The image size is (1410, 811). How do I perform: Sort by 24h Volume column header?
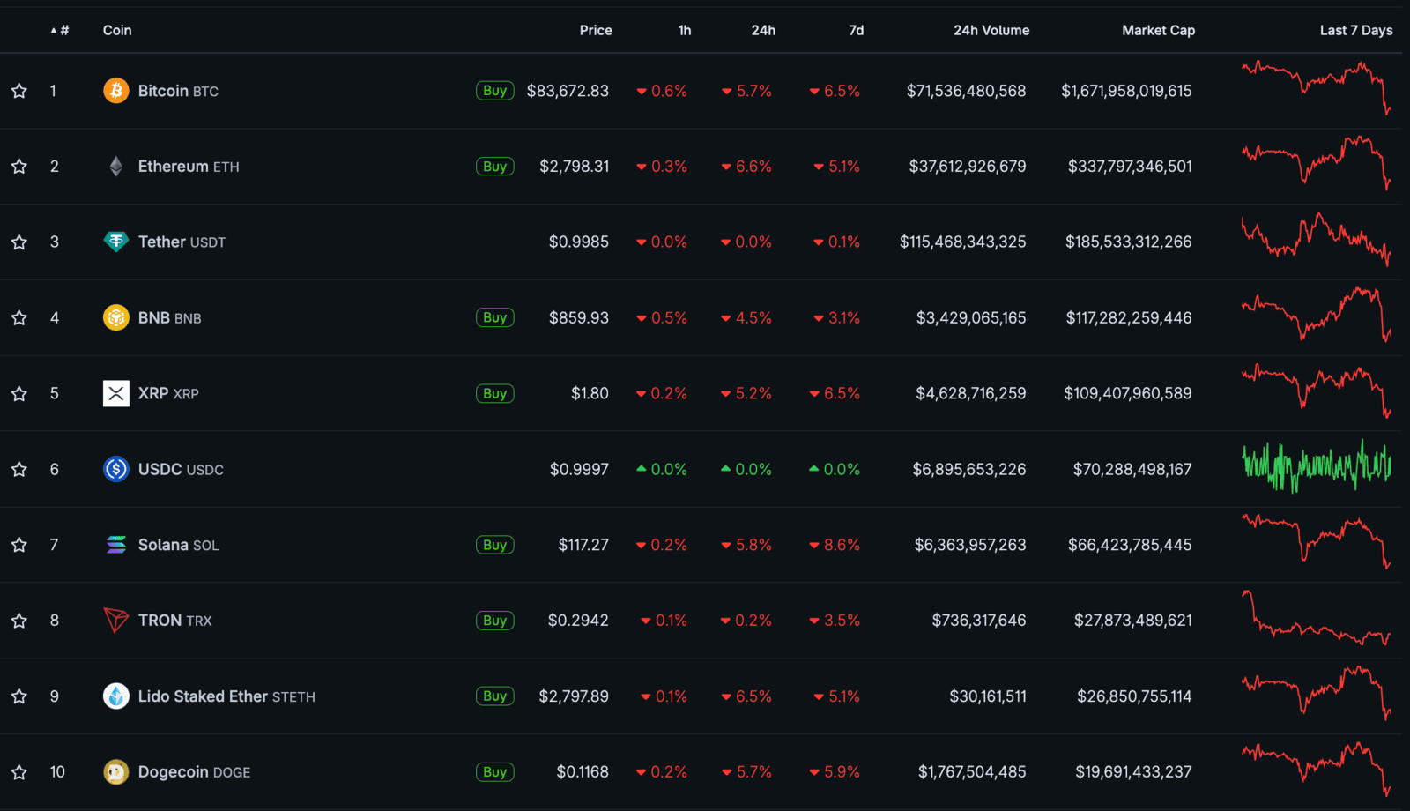coord(991,30)
